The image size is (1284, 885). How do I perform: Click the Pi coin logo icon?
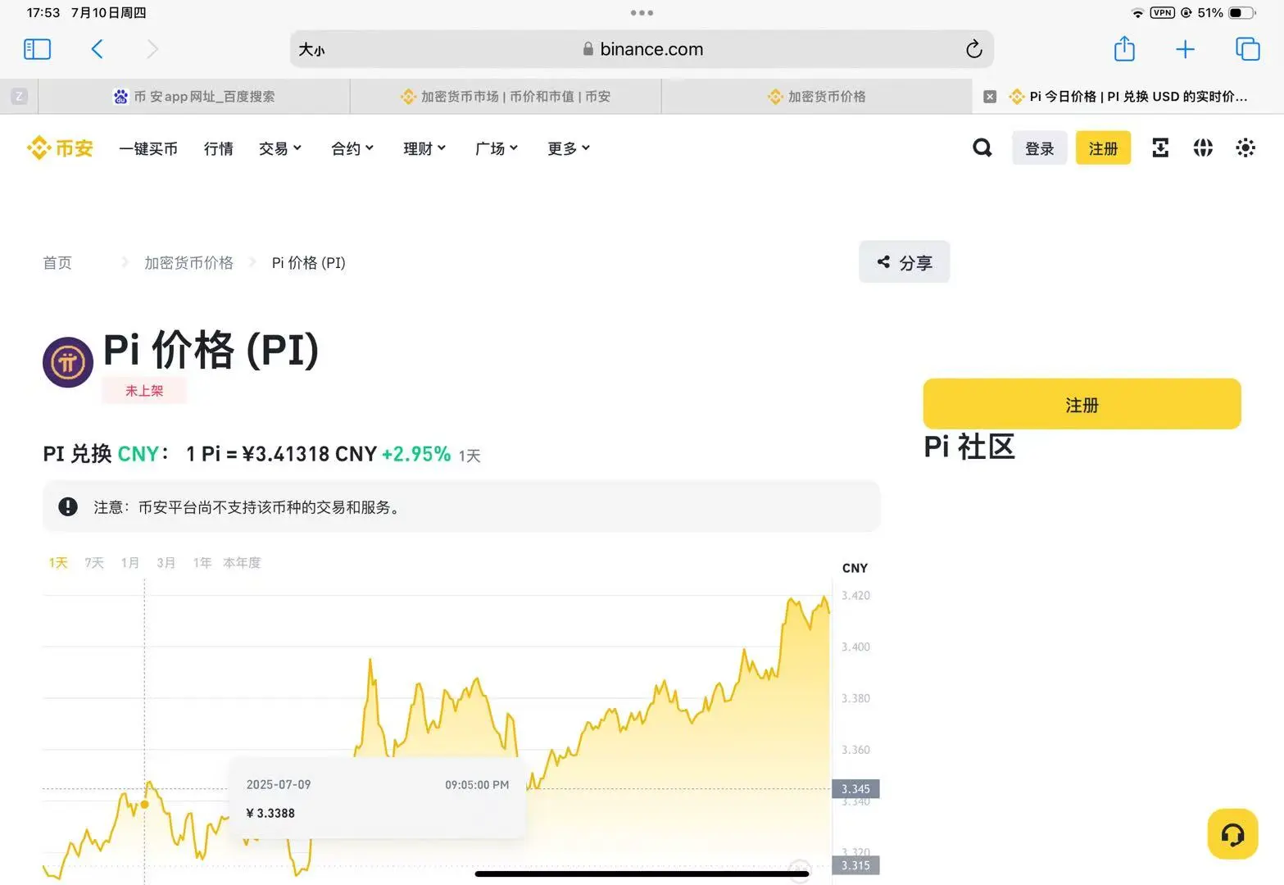[x=68, y=362]
